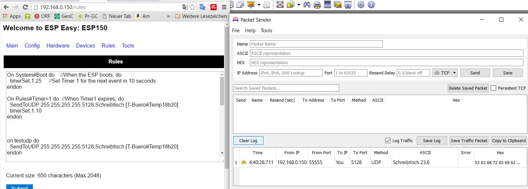This screenshot has height=189, width=528.
Task: Open the Pr-GC bookmark
Action: [x=88, y=16]
